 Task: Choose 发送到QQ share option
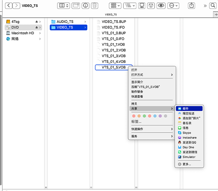click(x=189, y=143)
